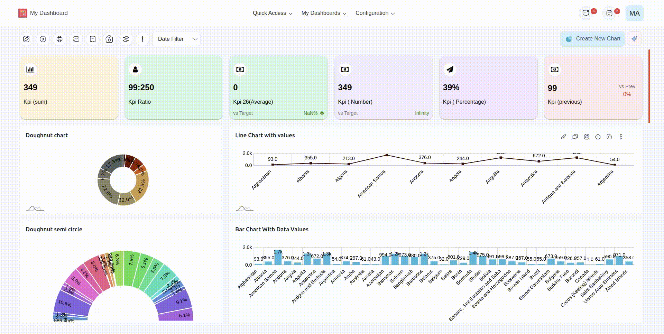Open the MA user profile avatar

pyautogui.click(x=634, y=13)
